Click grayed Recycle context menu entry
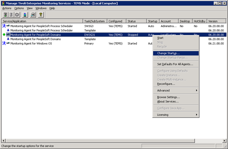This screenshot has height=149, width=228. click(x=176, y=46)
